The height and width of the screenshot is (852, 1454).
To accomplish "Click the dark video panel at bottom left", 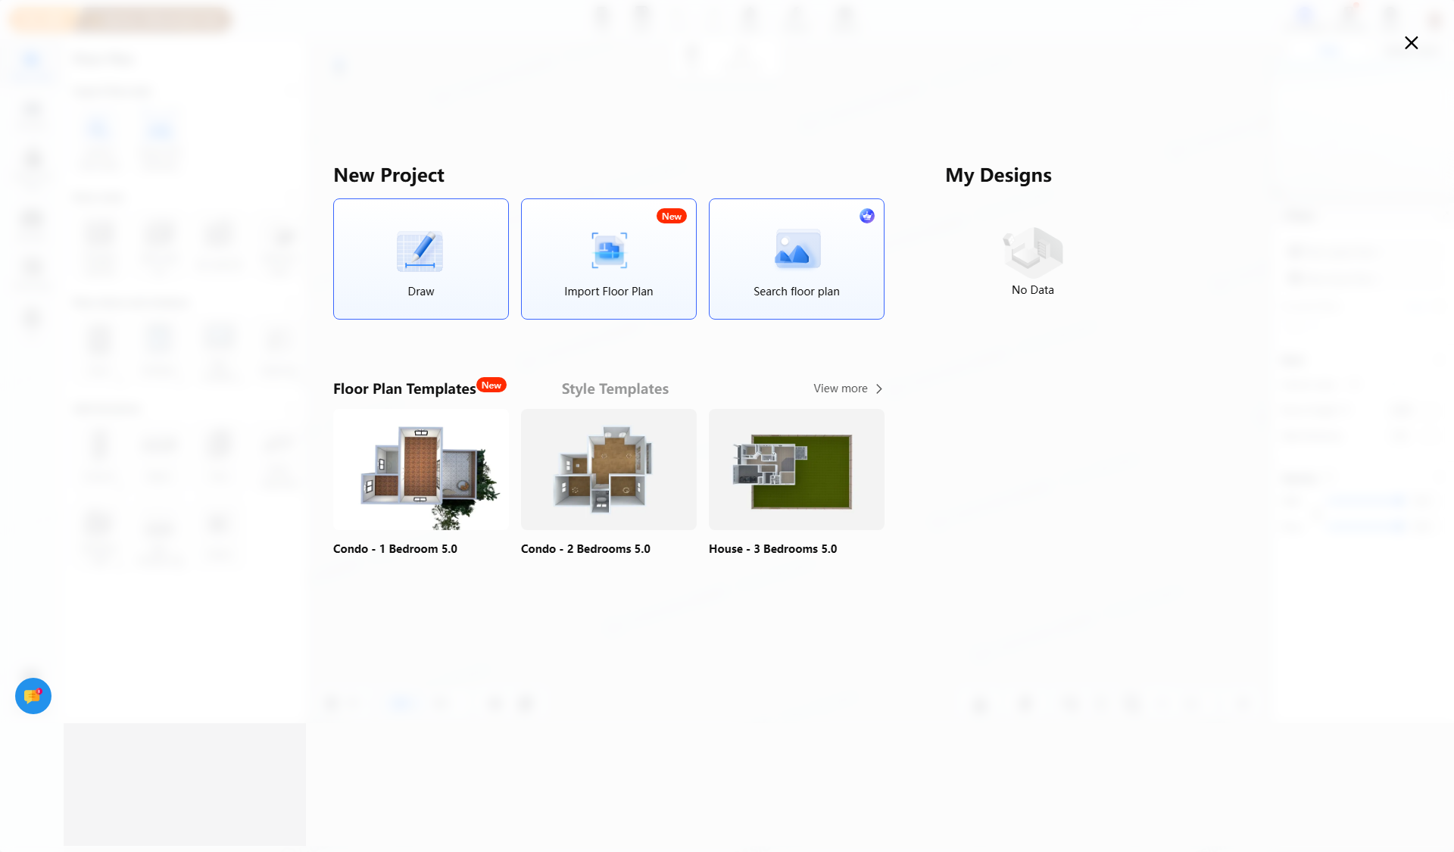I will pyautogui.click(x=185, y=784).
